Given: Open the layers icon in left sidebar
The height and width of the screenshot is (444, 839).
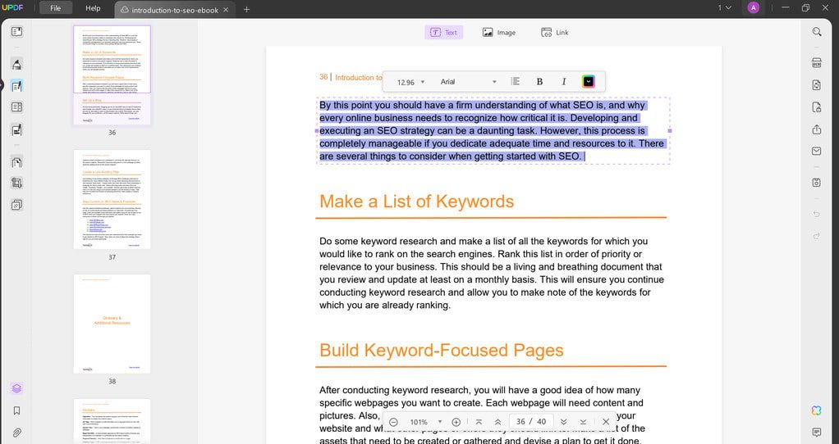Looking at the screenshot, I should [16, 388].
